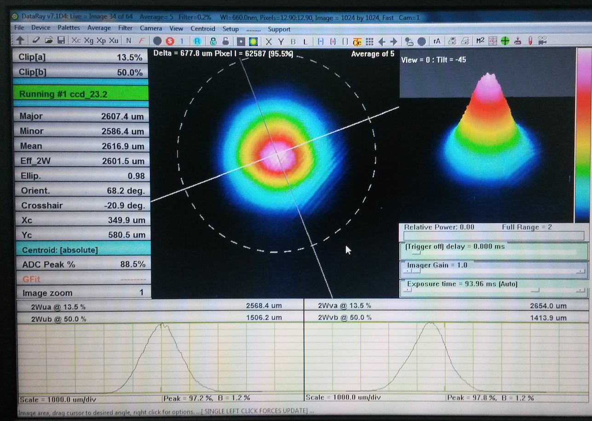The image size is (592, 421).
Task: Click the red S stop icon
Action: 170,41
